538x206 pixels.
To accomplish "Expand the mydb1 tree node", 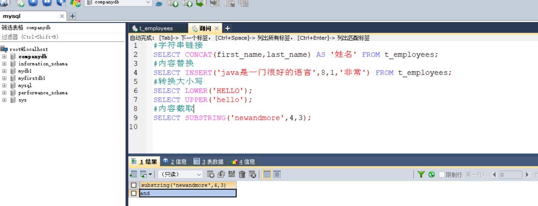I will coord(4,71).
